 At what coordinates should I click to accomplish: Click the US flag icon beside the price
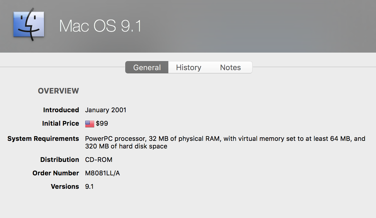(x=89, y=124)
